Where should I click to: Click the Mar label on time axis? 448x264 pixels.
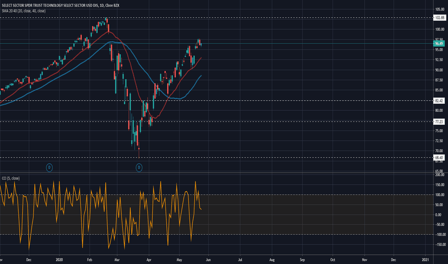[x=117, y=260]
